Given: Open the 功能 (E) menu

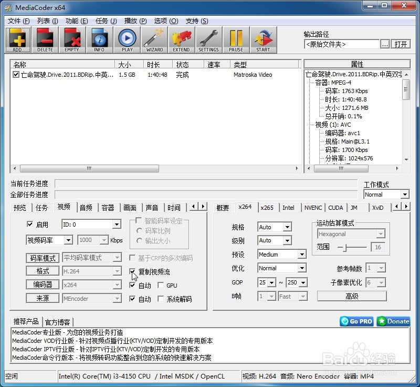Looking at the screenshot, I should (77, 21).
